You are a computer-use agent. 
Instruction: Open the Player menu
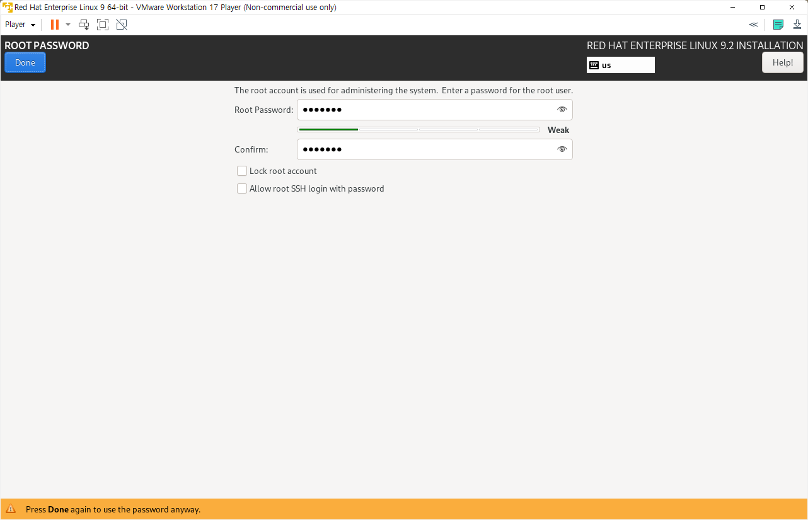20,25
